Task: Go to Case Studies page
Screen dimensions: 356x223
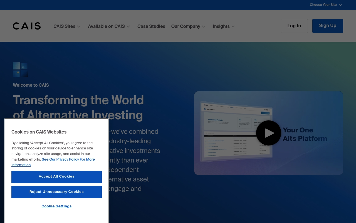Action: 151,26
